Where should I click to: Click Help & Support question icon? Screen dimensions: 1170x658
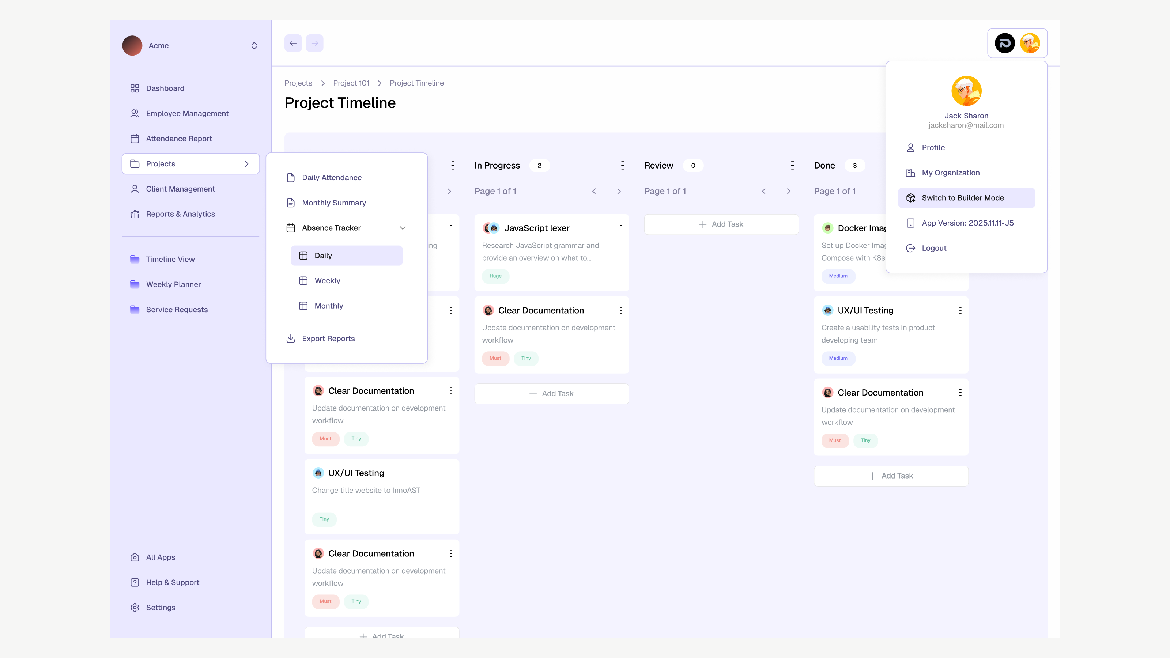(135, 582)
